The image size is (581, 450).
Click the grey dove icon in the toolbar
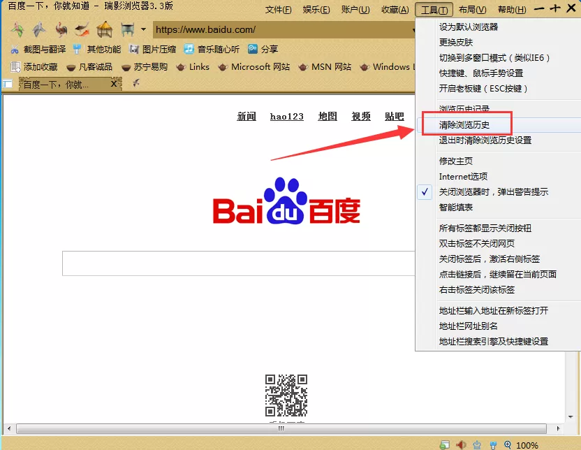point(39,29)
